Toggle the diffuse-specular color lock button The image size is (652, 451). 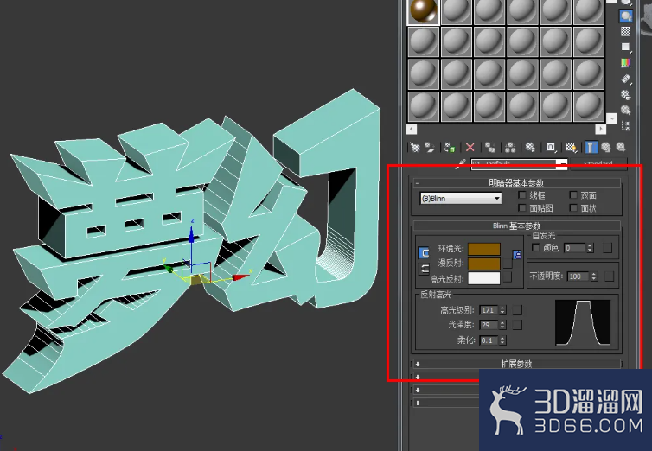click(424, 269)
